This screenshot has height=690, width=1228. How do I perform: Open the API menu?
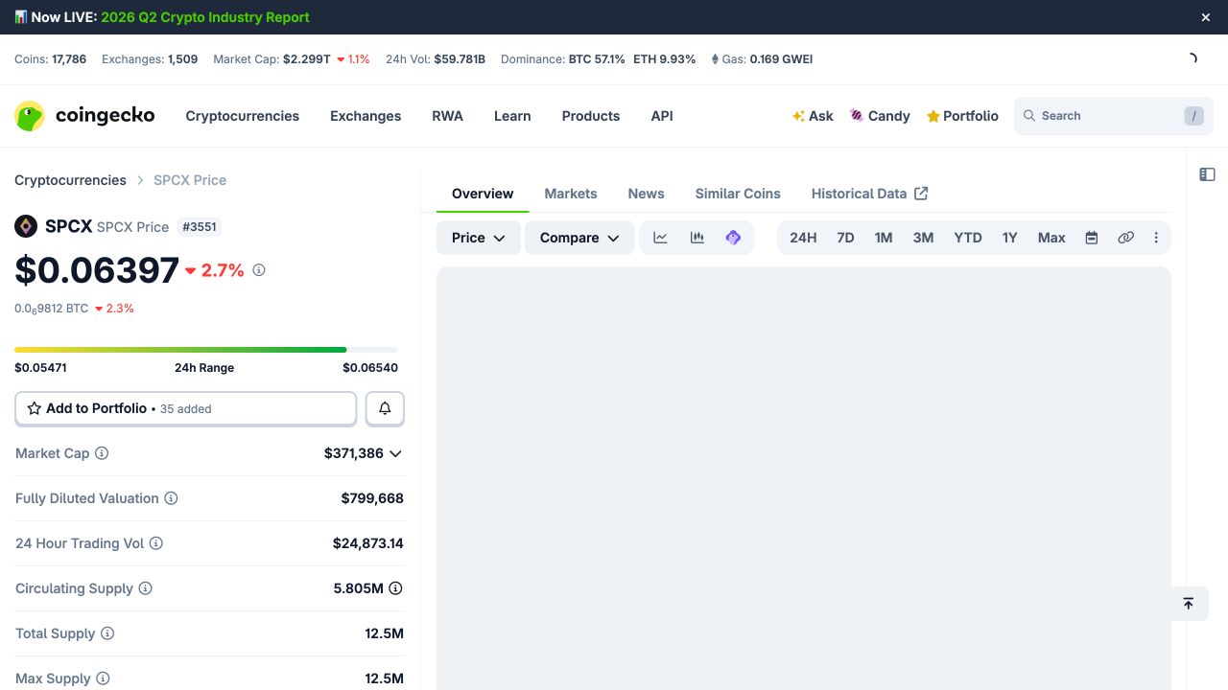(662, 116)
